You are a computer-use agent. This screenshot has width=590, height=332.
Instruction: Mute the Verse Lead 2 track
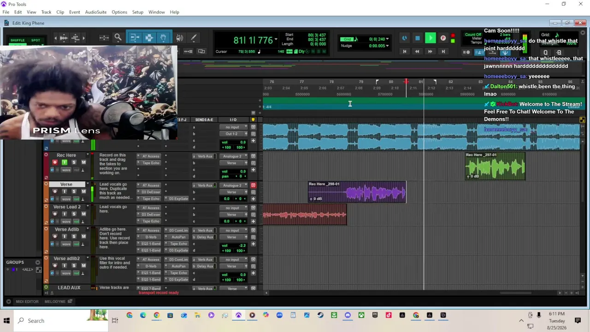click(83, 214)
